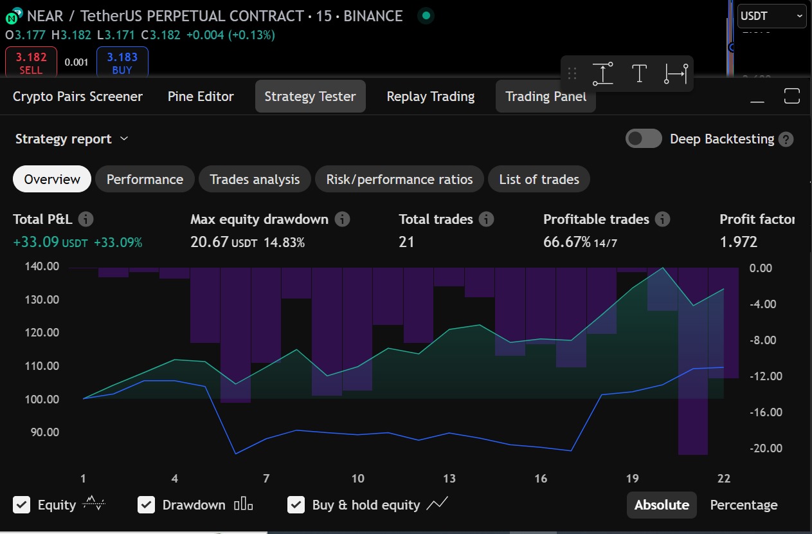Uncheck the Drawdown checkbox

tap(147, 504)
